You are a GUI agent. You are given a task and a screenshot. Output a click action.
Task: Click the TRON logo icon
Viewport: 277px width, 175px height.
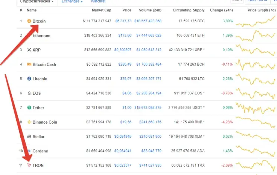tap(29, 165)
